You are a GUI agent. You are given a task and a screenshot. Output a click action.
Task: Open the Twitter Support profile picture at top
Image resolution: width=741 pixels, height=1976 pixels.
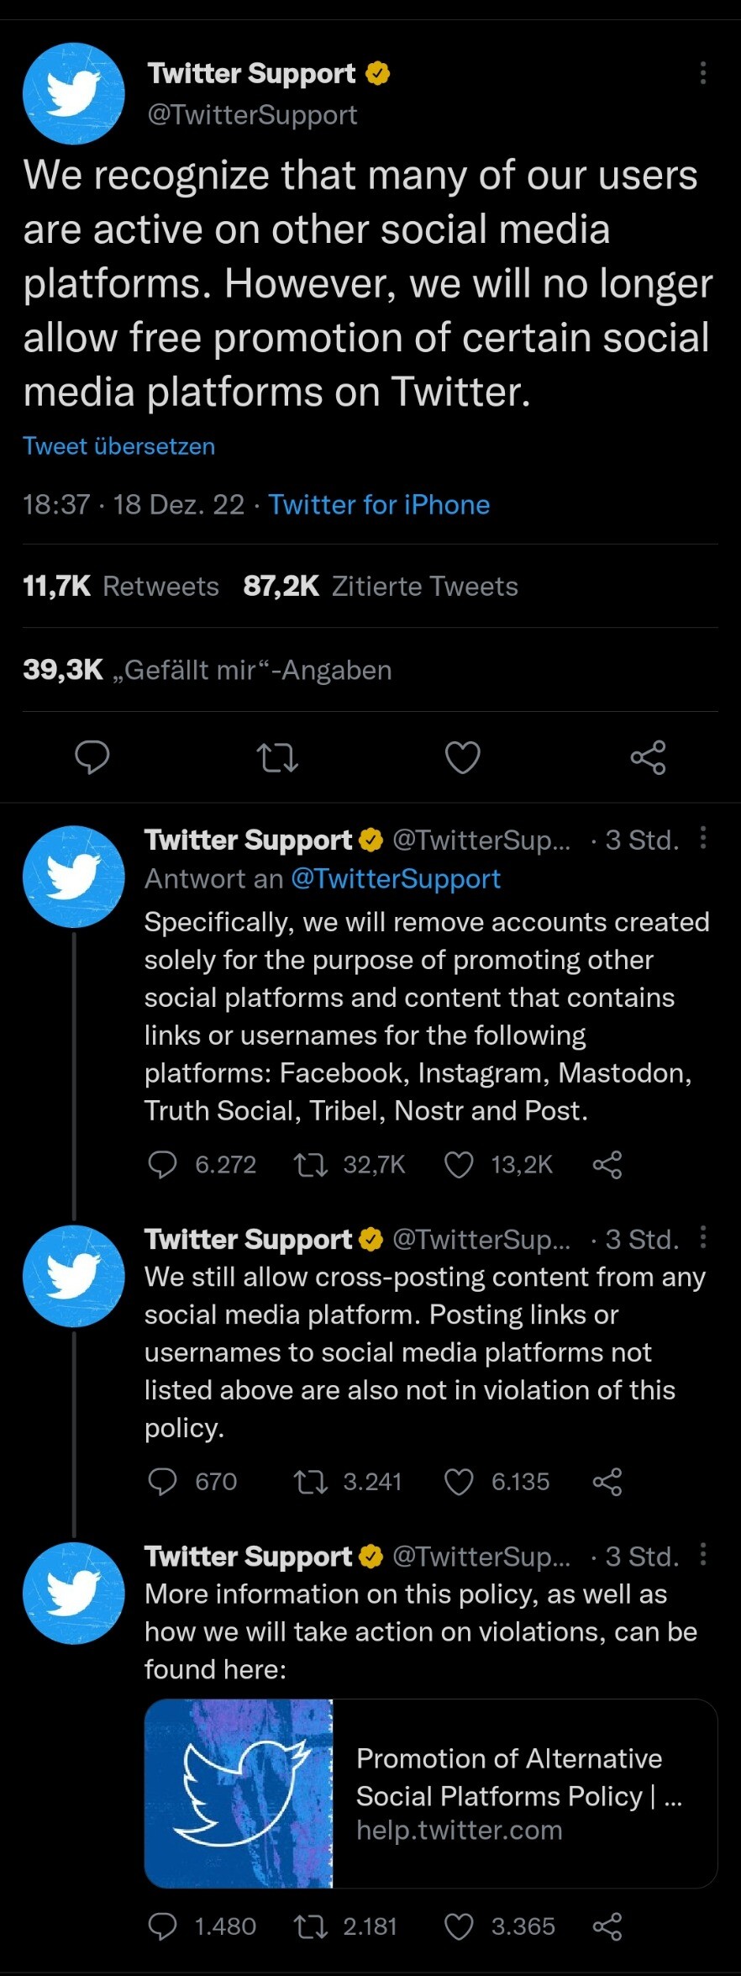[x=74, y=93]
